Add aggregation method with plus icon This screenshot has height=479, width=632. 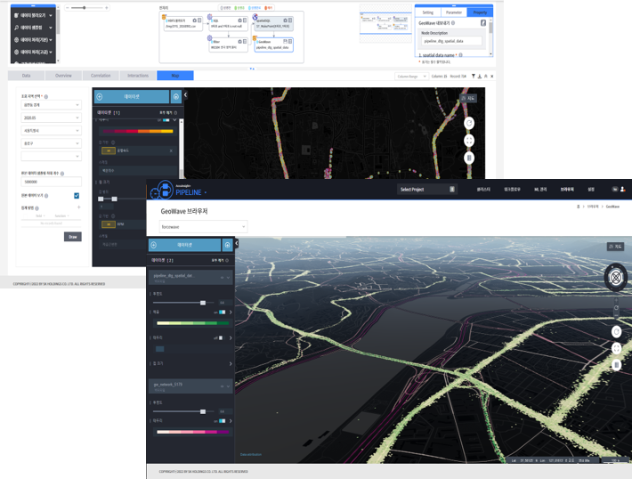tap(79, 207)
